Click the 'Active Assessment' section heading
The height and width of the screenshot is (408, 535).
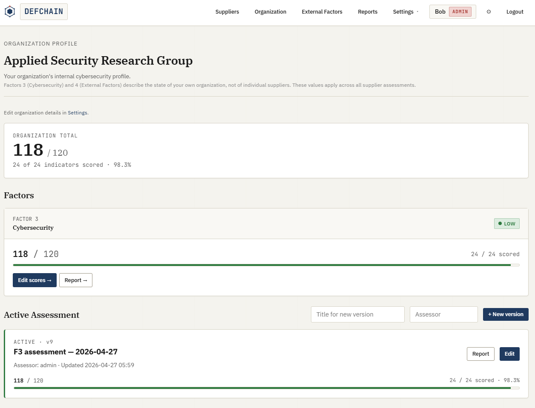(42, 315)
